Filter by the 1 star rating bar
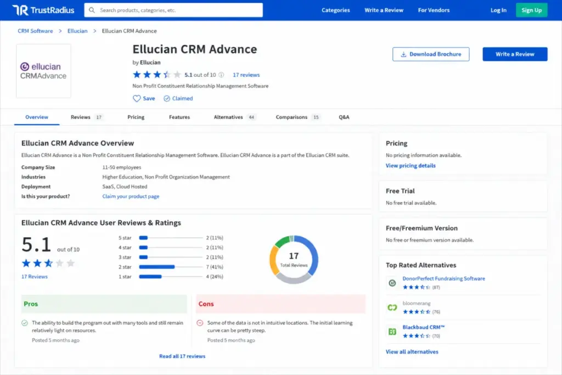Screen dimensions: 562x375 click(171, 276)
